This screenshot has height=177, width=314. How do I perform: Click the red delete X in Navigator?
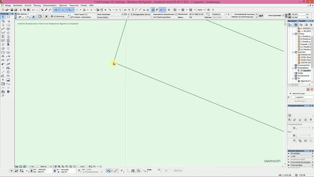312,89
